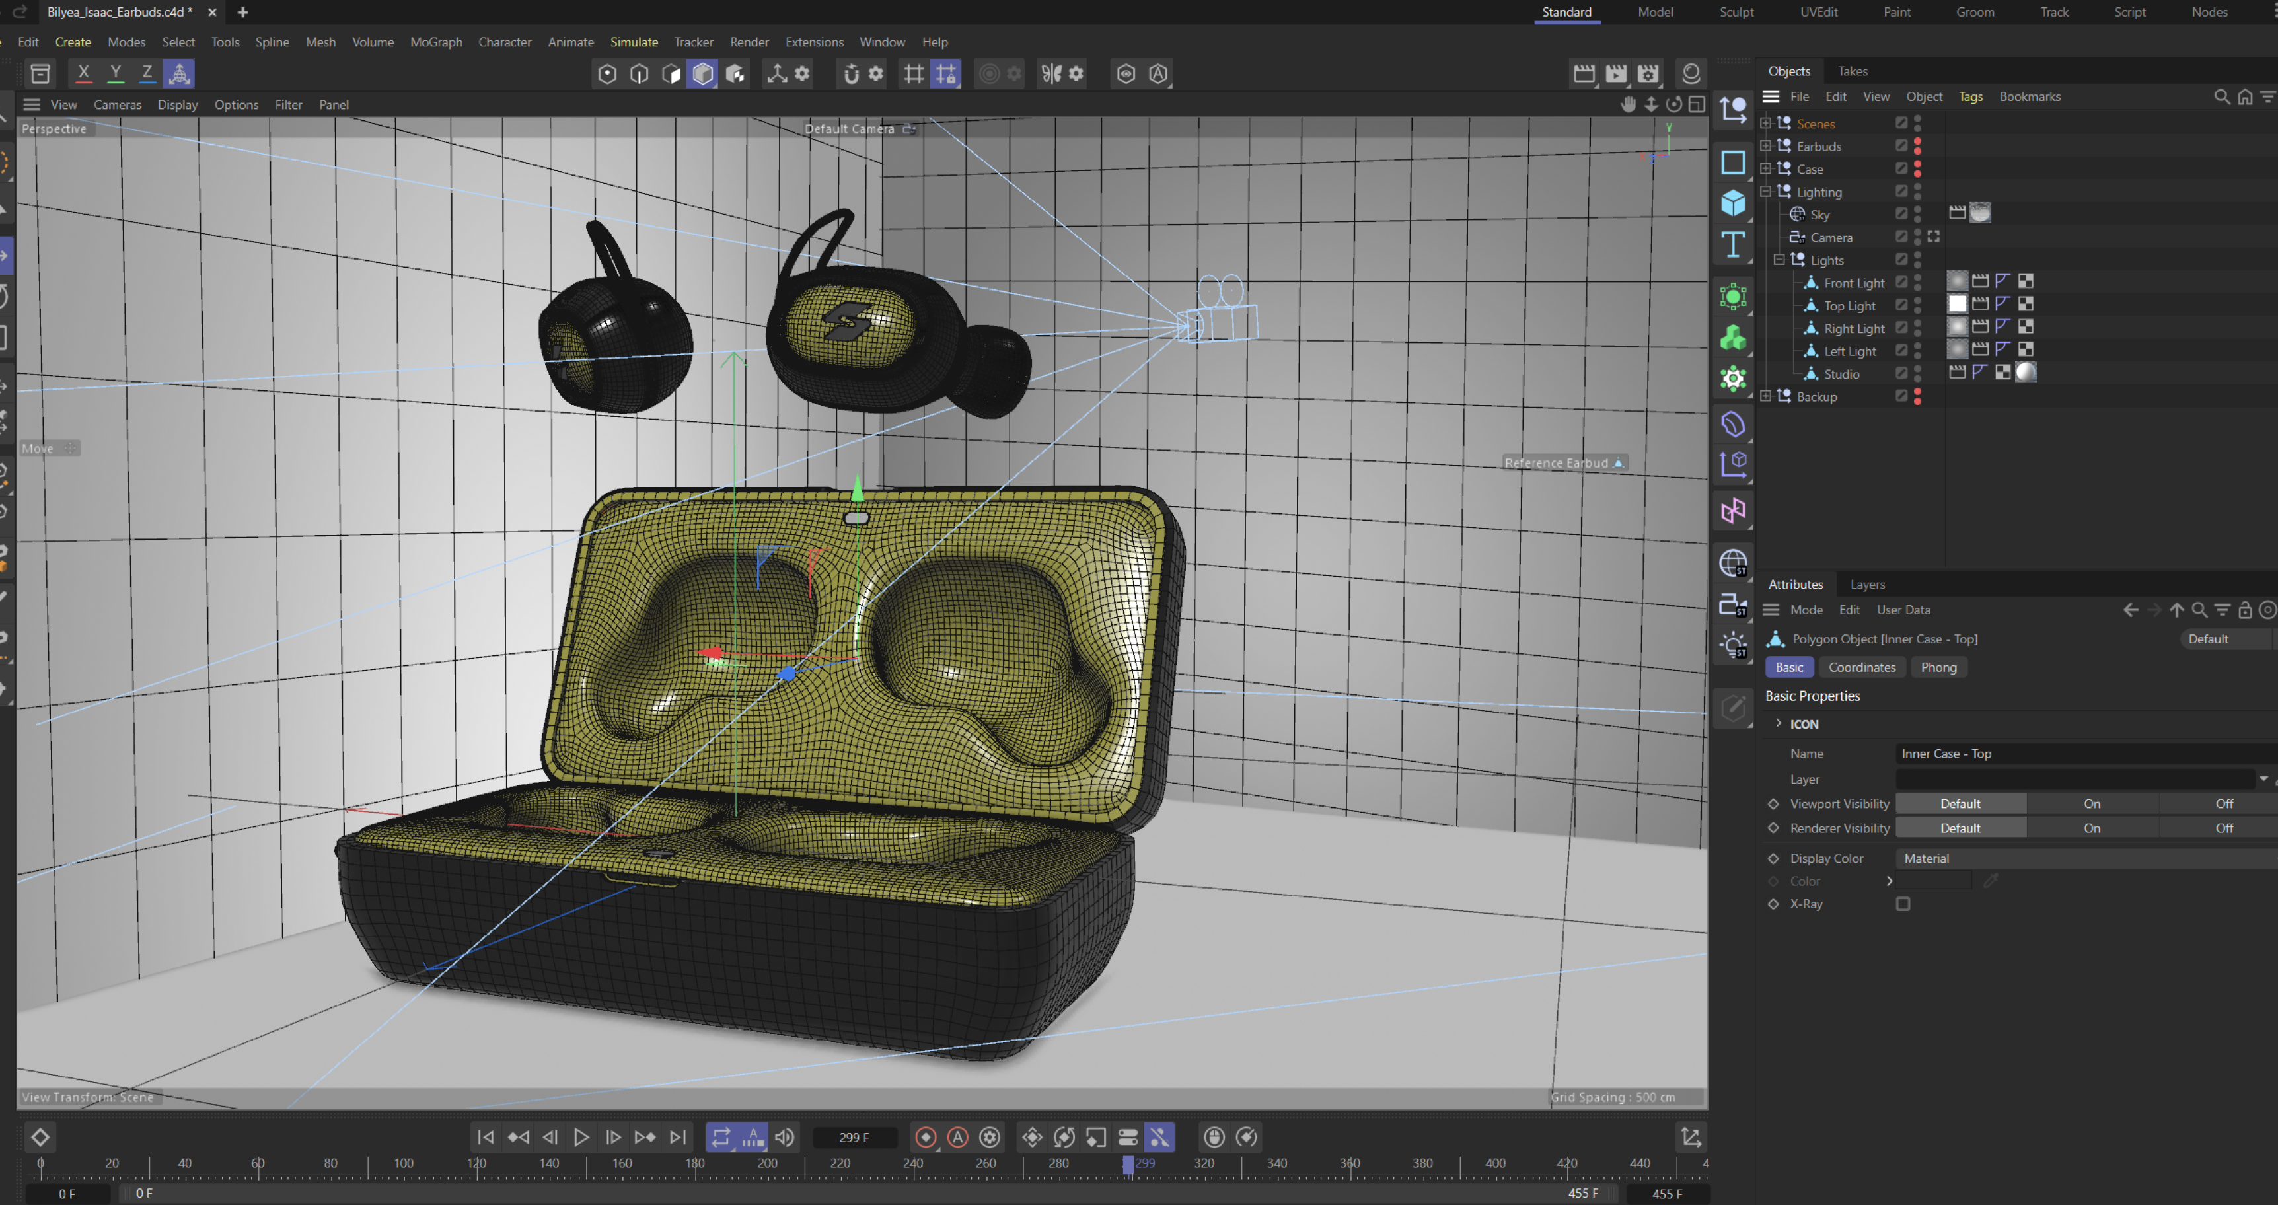Jump to the end of the animation

(677, 1137)
